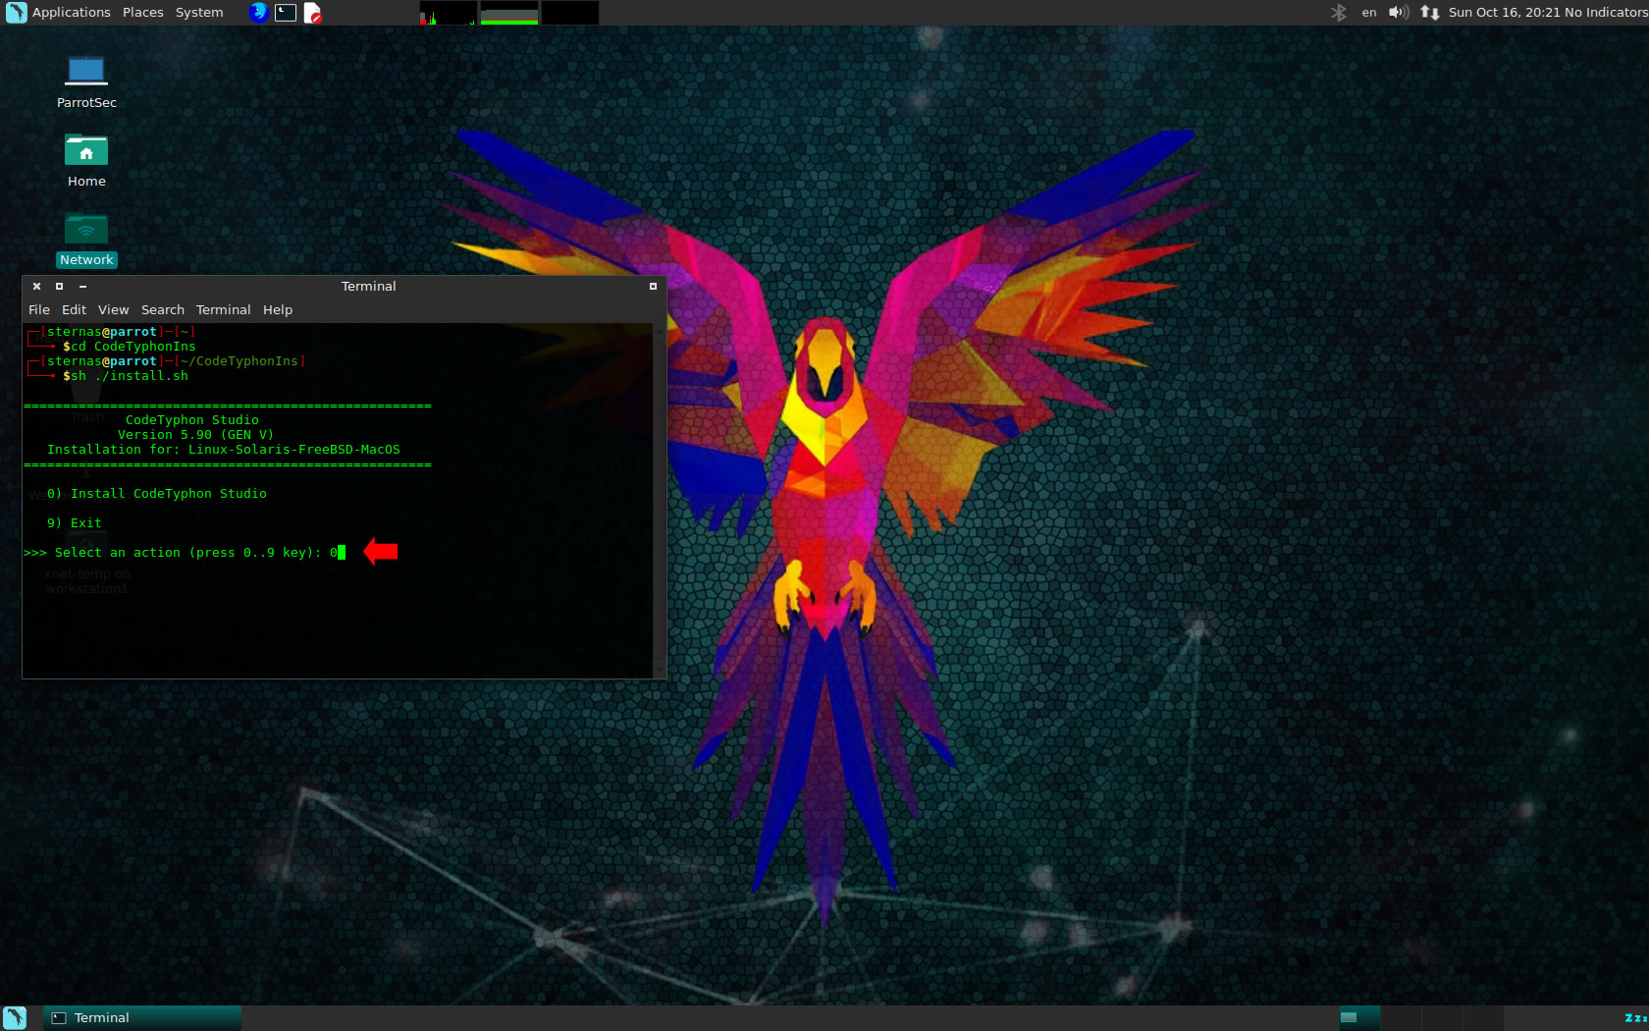Screen dimensions: 1649x1031
Task: Open the Terminal menu in the menubar
Action: (223, 309)
